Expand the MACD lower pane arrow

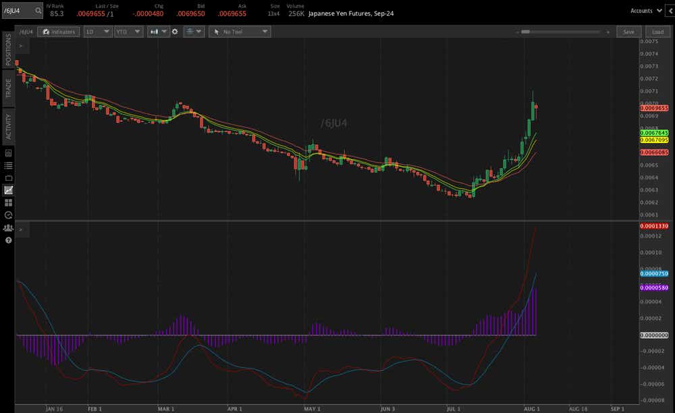coord(21,230)
